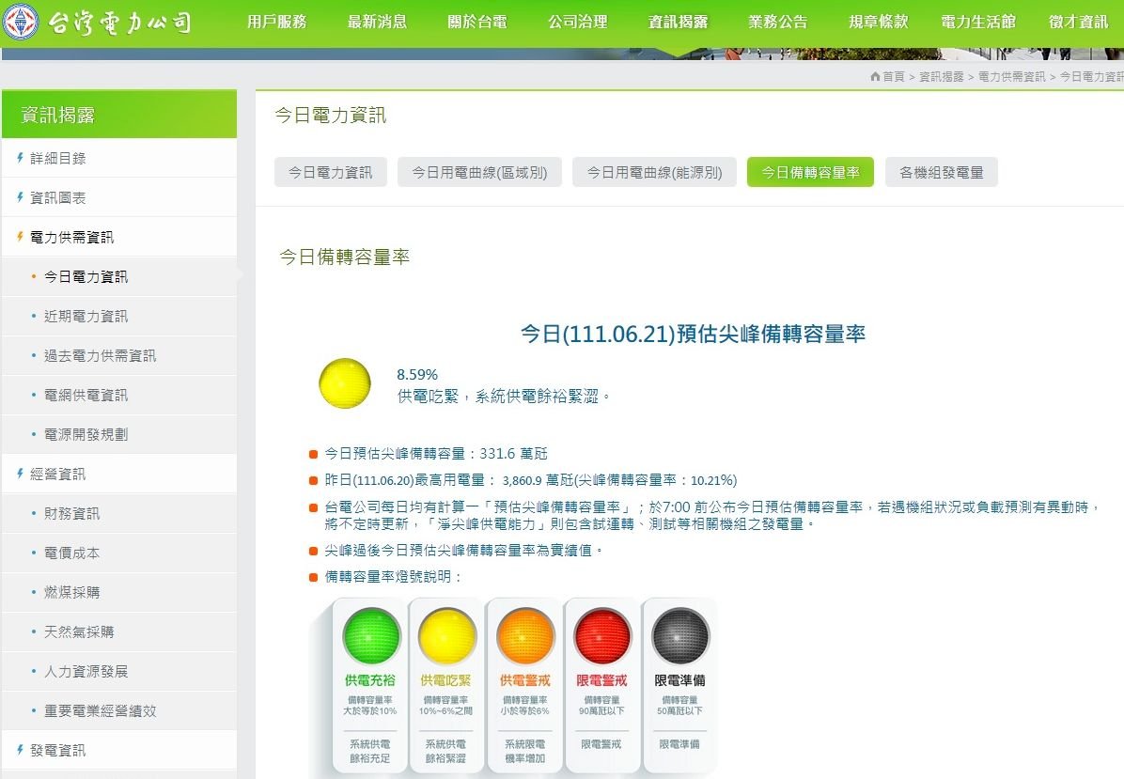
Task: Open 財務資訊 in the sidebar
Action: (119, 513)
